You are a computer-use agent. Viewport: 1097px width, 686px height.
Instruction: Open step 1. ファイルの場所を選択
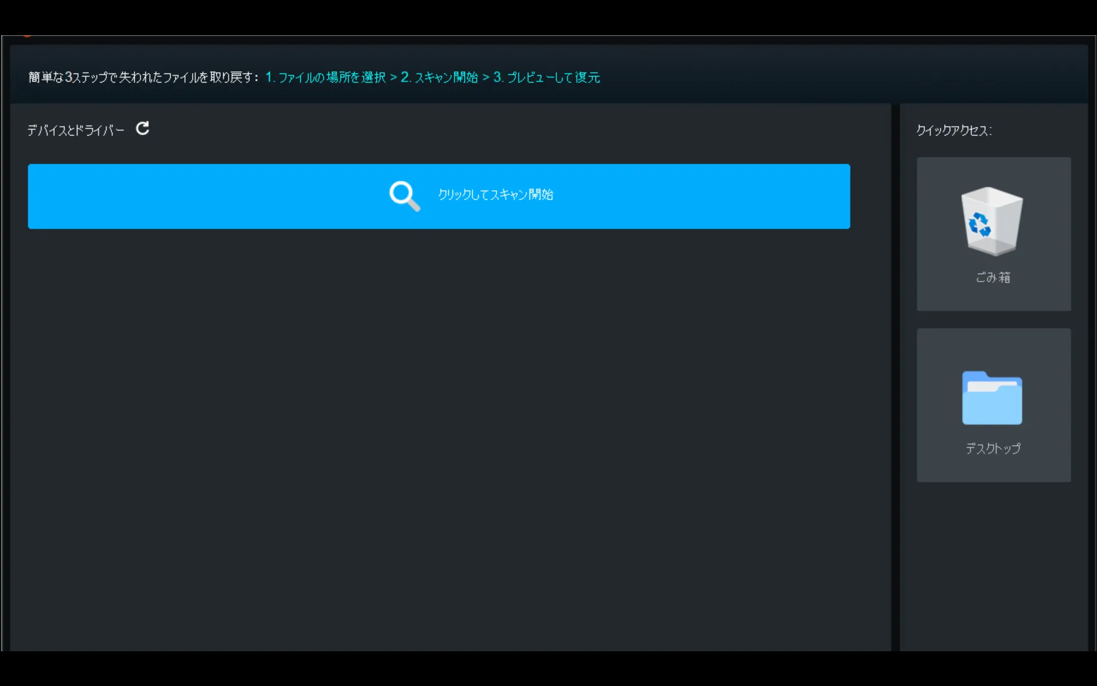tap(326, 78)
